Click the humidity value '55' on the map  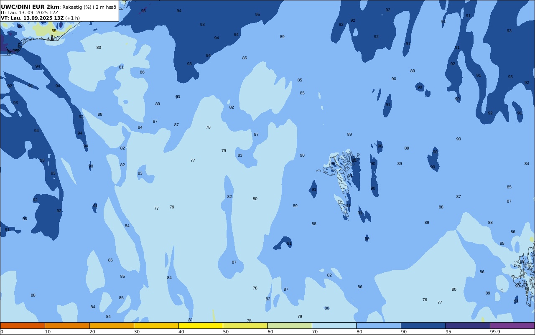click(x=54, y=31)
